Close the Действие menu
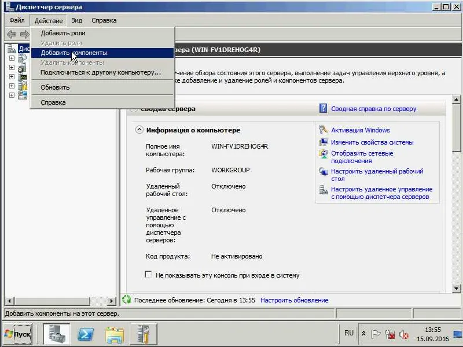 [x=49, y=20]
